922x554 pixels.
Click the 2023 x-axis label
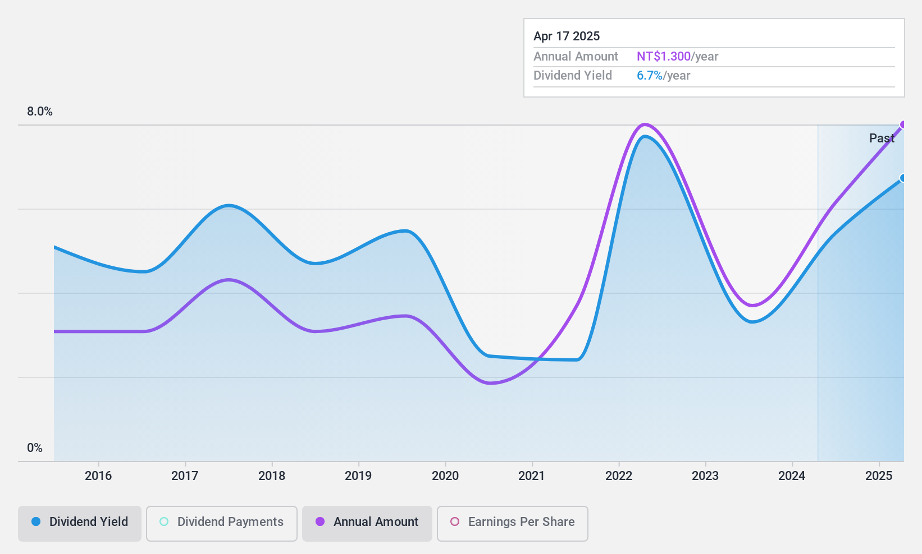coord(705,476)
